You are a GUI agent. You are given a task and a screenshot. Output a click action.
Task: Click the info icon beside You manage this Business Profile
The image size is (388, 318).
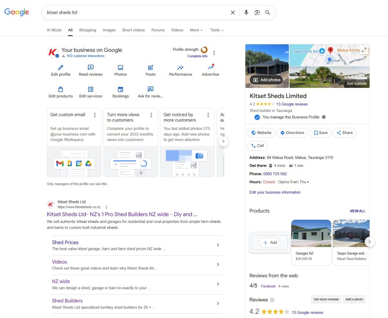click(x=324, y=117)
